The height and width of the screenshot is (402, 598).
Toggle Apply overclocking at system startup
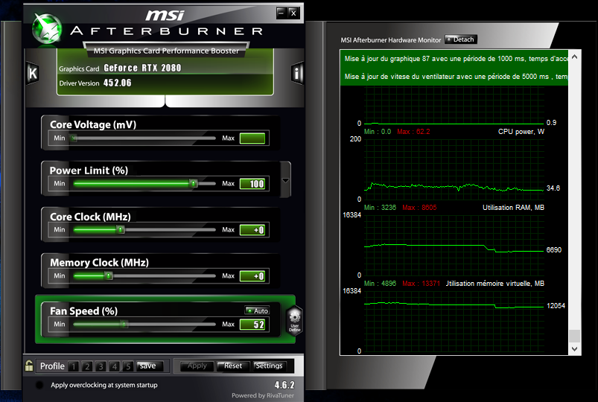coord(39,385)
